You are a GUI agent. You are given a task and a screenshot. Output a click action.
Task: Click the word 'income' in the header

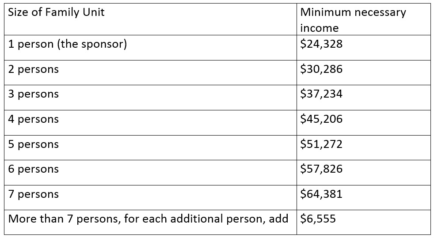point(320,28)
